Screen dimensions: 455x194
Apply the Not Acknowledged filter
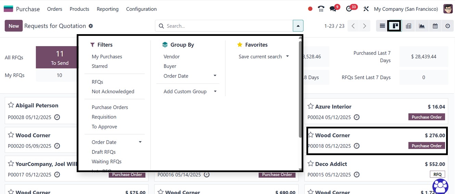point(113,92)
